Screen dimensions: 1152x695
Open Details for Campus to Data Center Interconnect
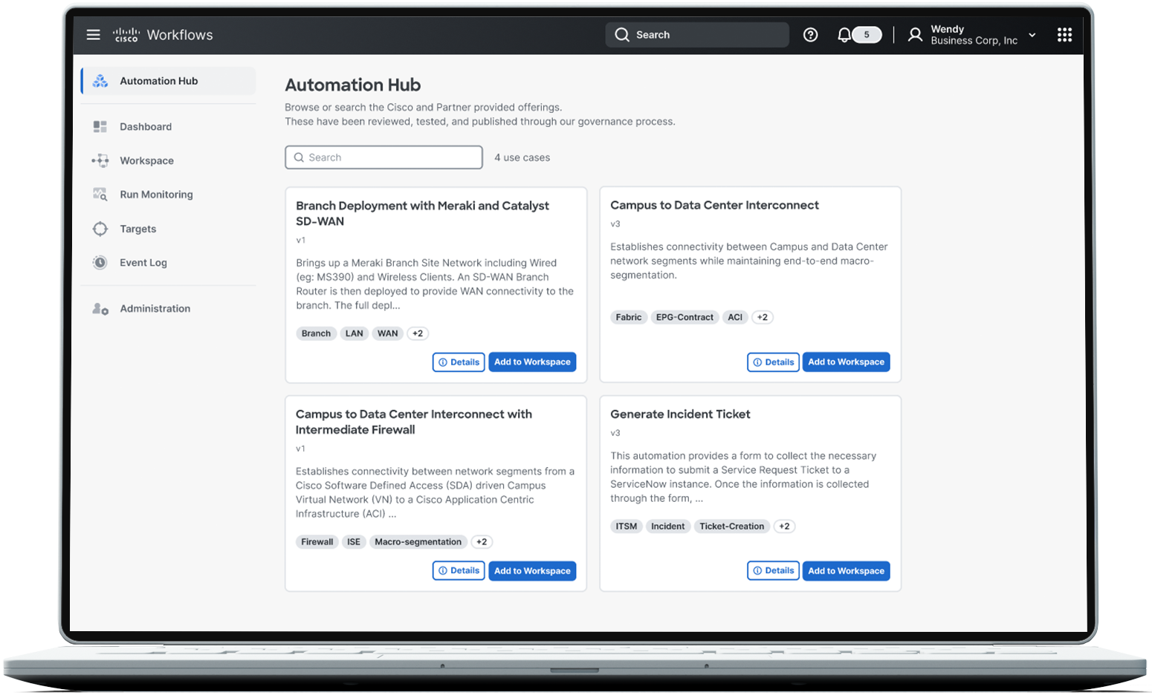click(x=773, y=362)
